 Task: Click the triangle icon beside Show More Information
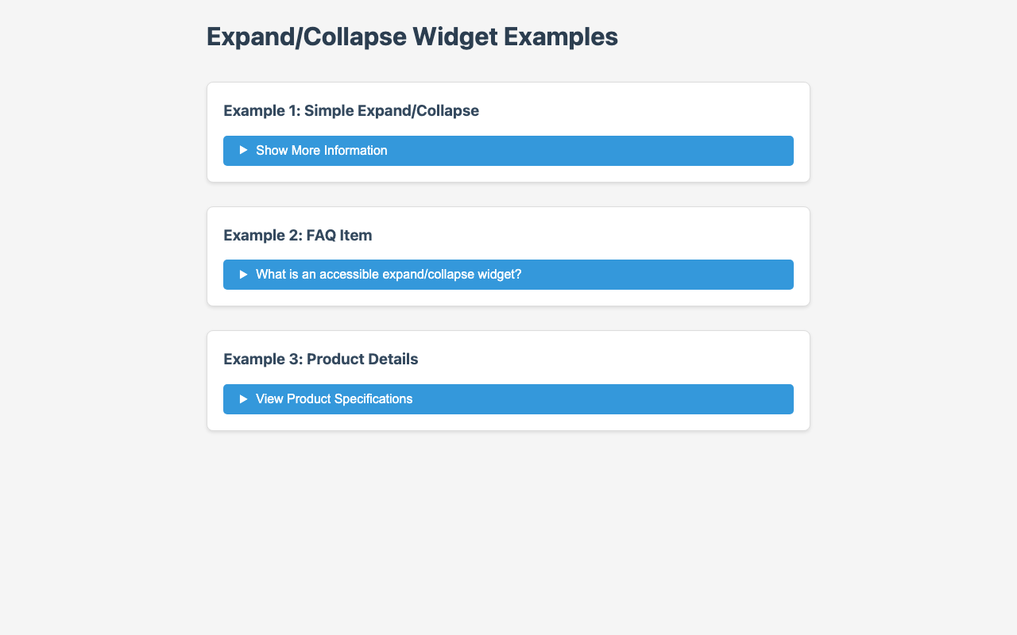(x=244, y=150)
